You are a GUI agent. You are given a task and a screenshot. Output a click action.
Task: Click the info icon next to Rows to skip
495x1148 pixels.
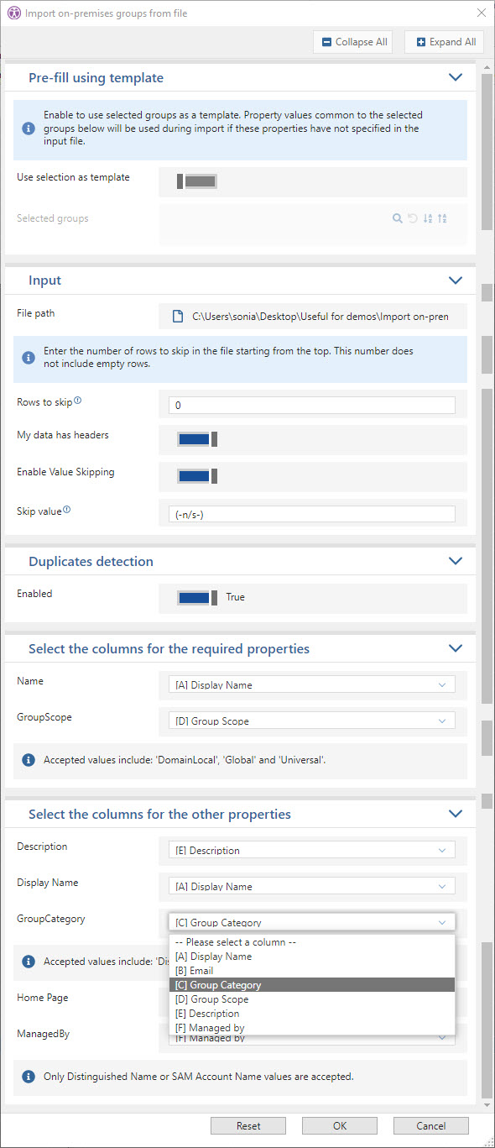(77, 401)
